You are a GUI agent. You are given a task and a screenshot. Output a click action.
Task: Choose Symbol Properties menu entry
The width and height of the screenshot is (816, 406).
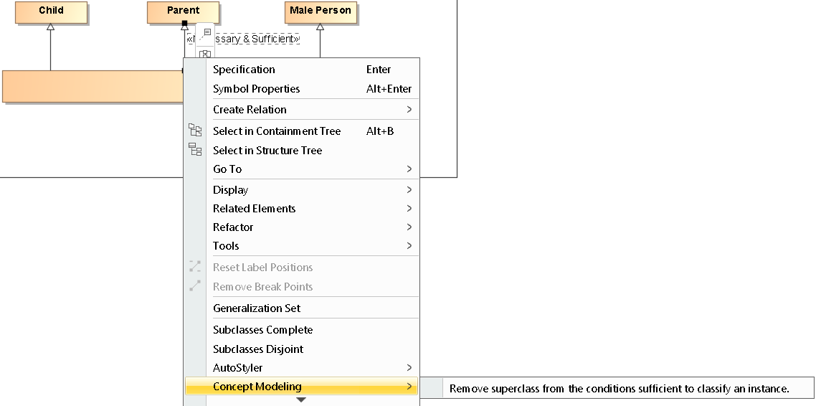tap(256, 89)
